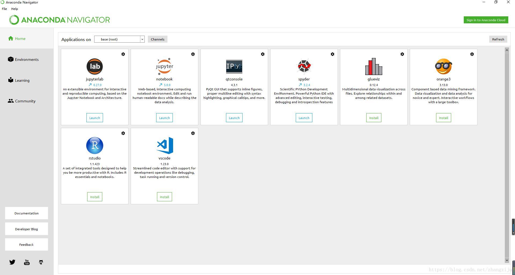This screenshot has height=275, width=515.
Task: Click the IPython qtconsole logo
Action: (234, 66)
